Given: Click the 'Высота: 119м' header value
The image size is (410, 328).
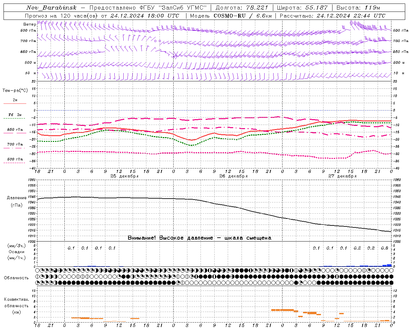Looking at the screenshot, I should click(x=358, y=8).
